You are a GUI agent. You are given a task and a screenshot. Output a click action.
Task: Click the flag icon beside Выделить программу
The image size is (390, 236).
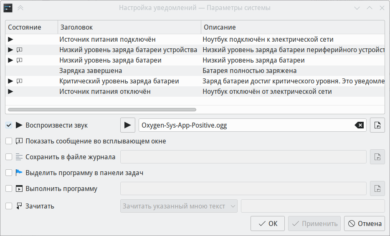(x=19, y=173)
